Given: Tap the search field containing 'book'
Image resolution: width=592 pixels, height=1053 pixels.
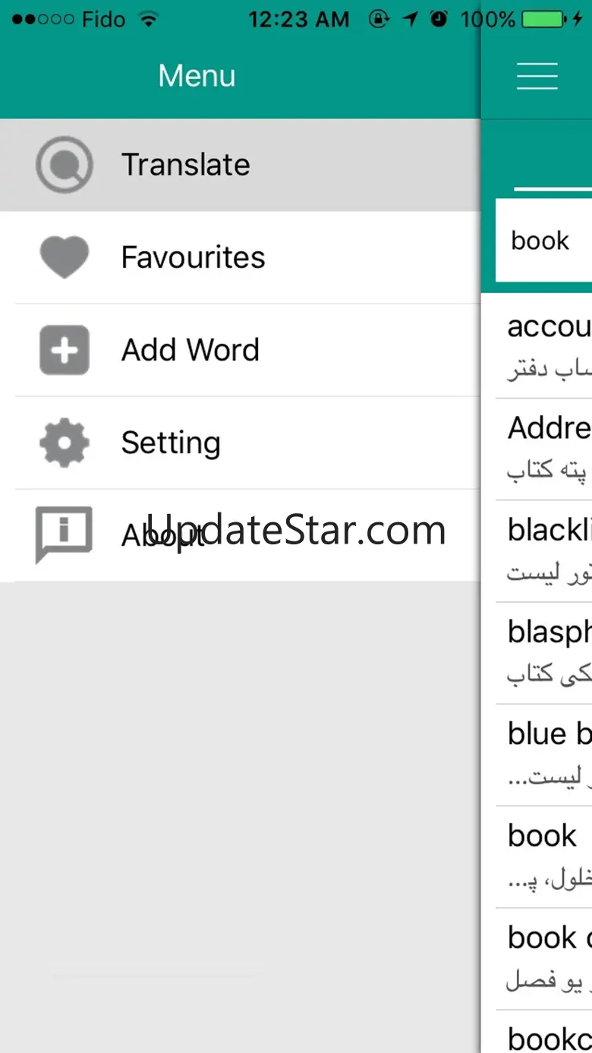Looking at the screenshot, I should point(543,241).
